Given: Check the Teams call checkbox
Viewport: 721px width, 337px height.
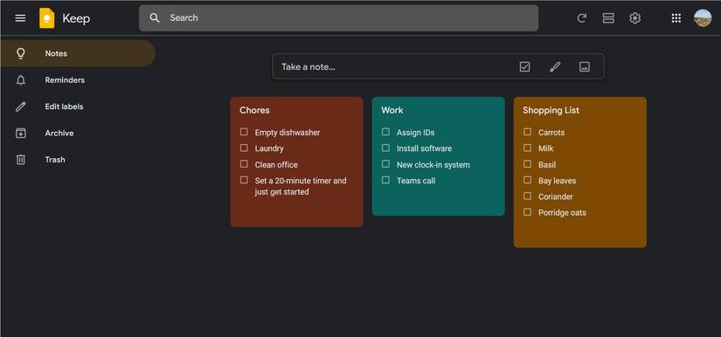Looking at the screenshot, I should coord(385,180).
